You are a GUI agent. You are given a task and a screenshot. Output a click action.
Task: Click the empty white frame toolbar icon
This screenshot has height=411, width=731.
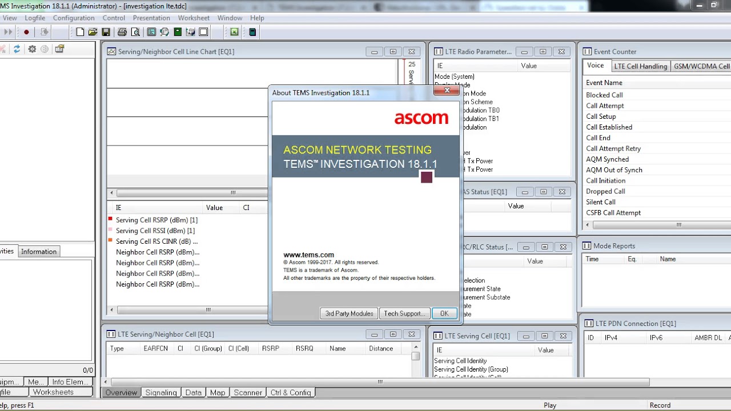click(203, 32)
